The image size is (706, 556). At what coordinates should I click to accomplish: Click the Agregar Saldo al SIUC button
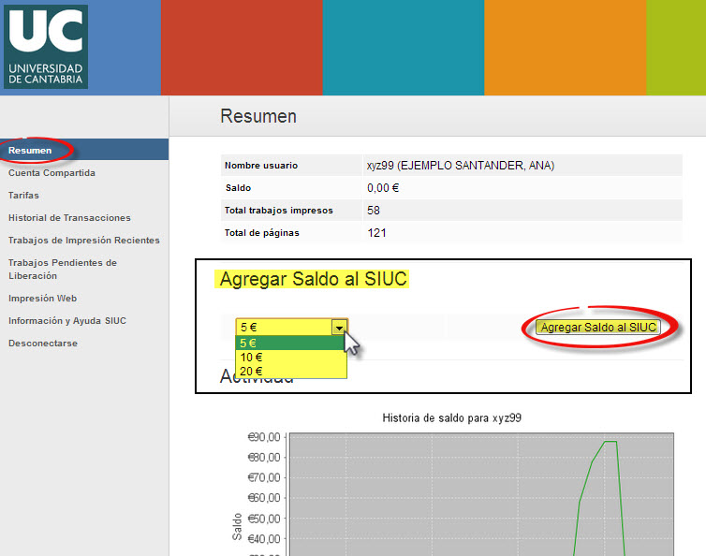(x=598, y=328)
